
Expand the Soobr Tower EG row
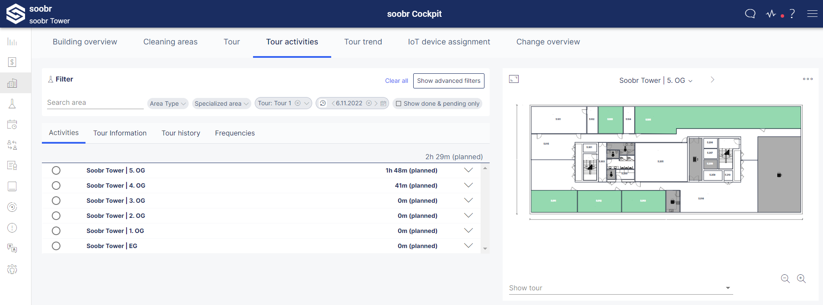point(468,246)
